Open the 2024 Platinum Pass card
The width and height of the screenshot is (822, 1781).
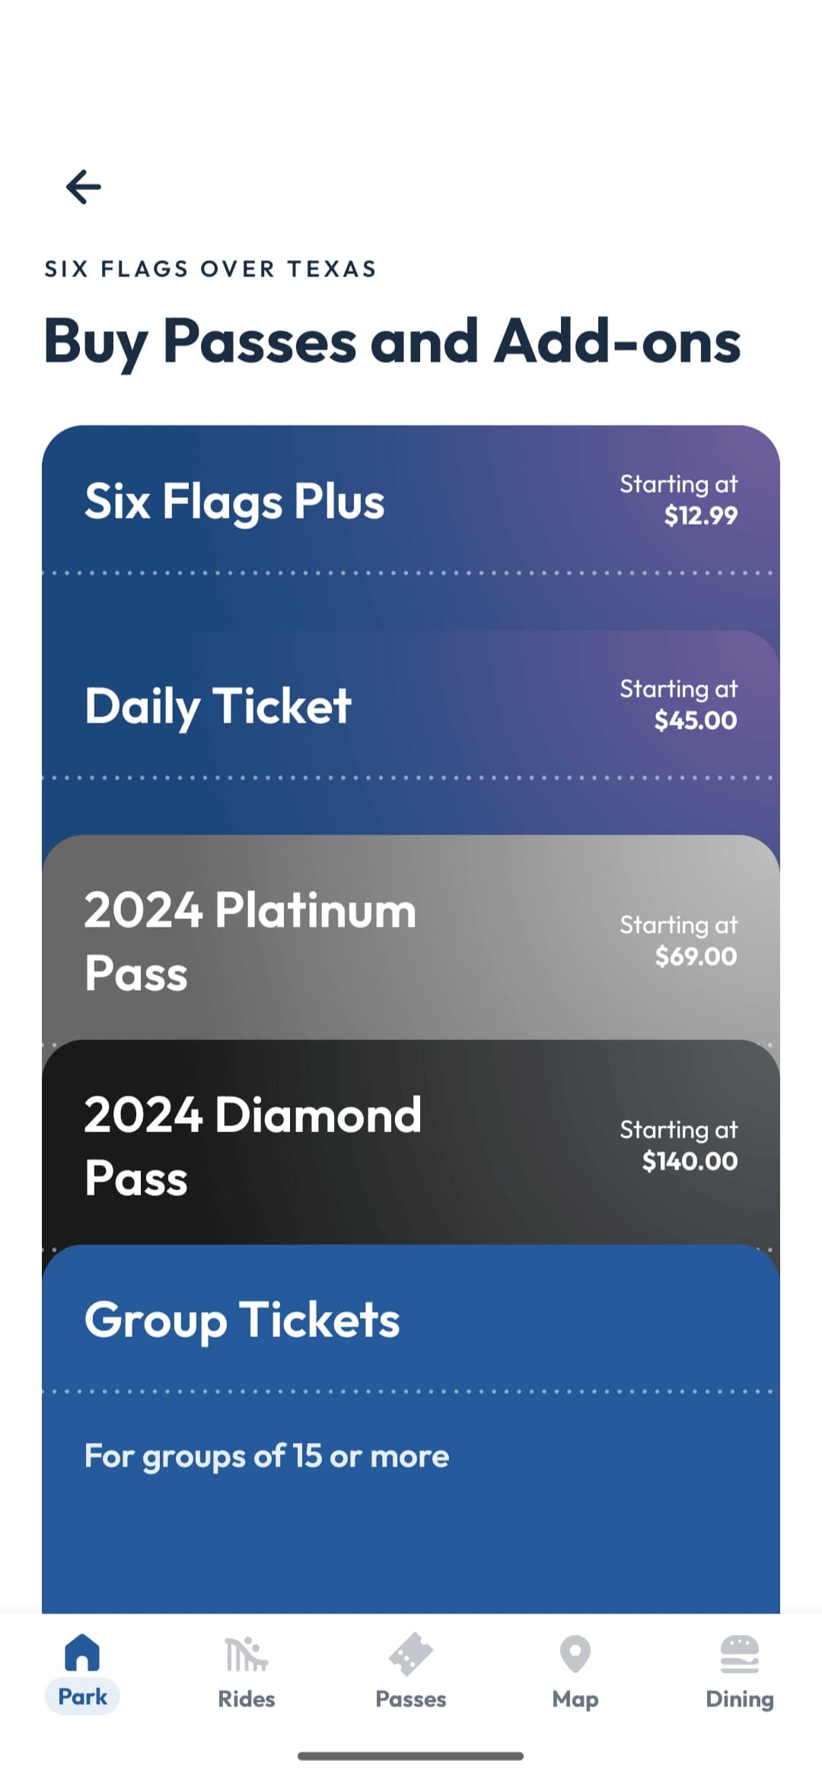coord(250,941)
